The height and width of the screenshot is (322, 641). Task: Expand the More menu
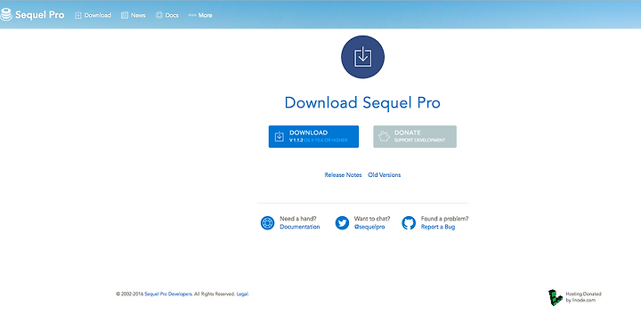[200, 15]
